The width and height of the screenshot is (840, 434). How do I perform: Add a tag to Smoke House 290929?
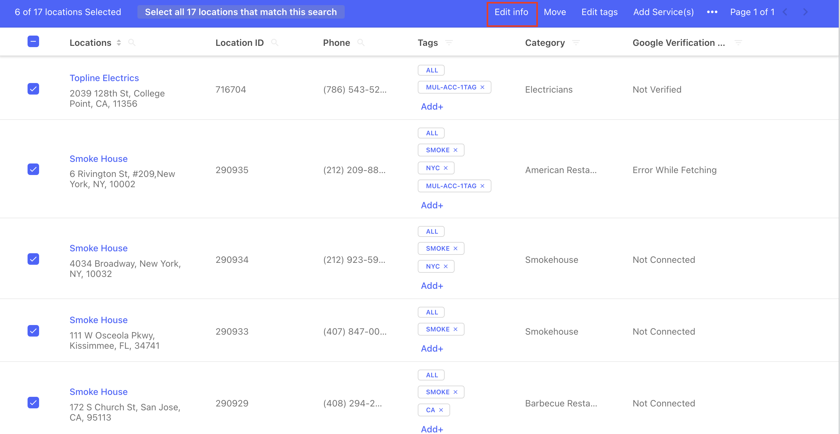(x=432, y=429)
